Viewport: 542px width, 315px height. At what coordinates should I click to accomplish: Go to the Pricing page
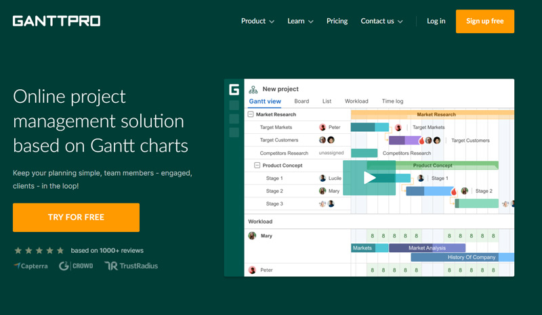click(x=337, y=21)
